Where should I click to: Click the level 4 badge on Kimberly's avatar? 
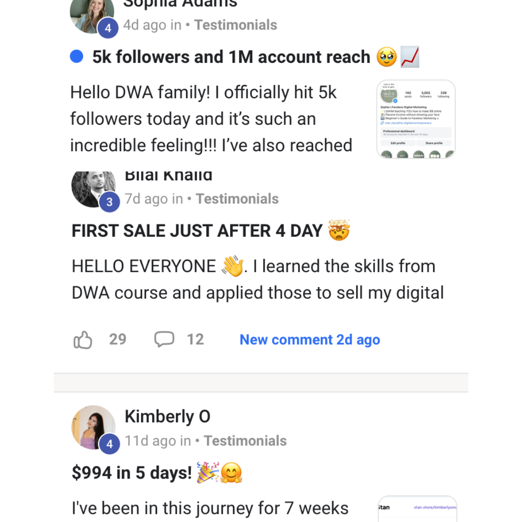[109, 444]
